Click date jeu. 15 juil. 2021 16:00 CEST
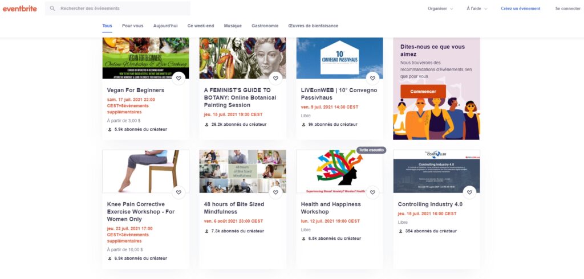 point(427,214)
